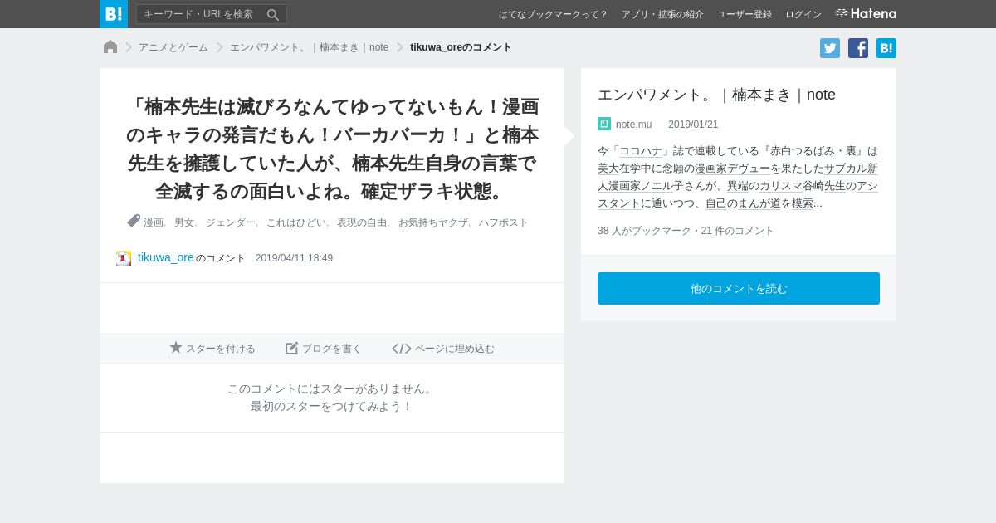Click note.mu site favicon
The image size is (996, 523).
coord(604,124)
